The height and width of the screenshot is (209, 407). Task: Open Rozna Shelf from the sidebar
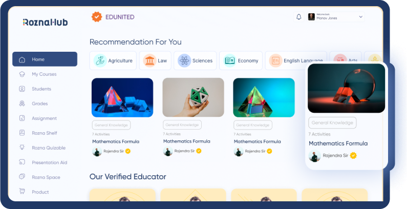(45, 133)
